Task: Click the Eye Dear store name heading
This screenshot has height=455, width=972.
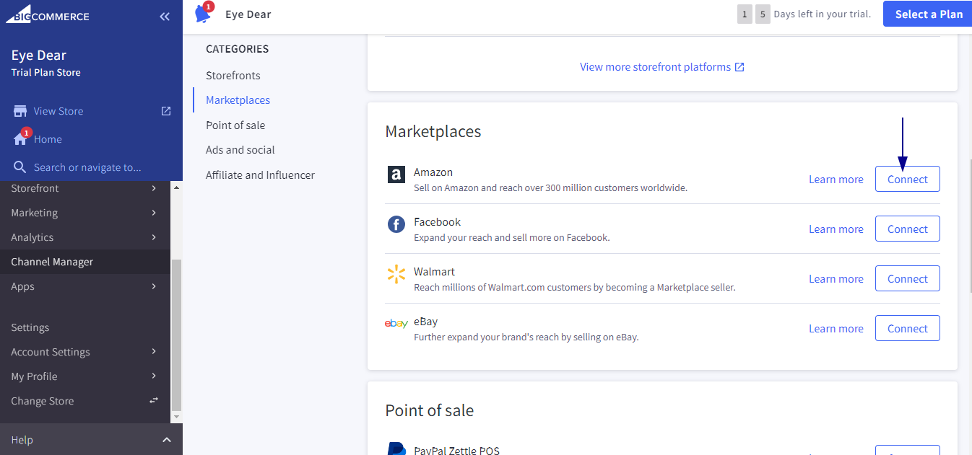Action: [39, 56]
